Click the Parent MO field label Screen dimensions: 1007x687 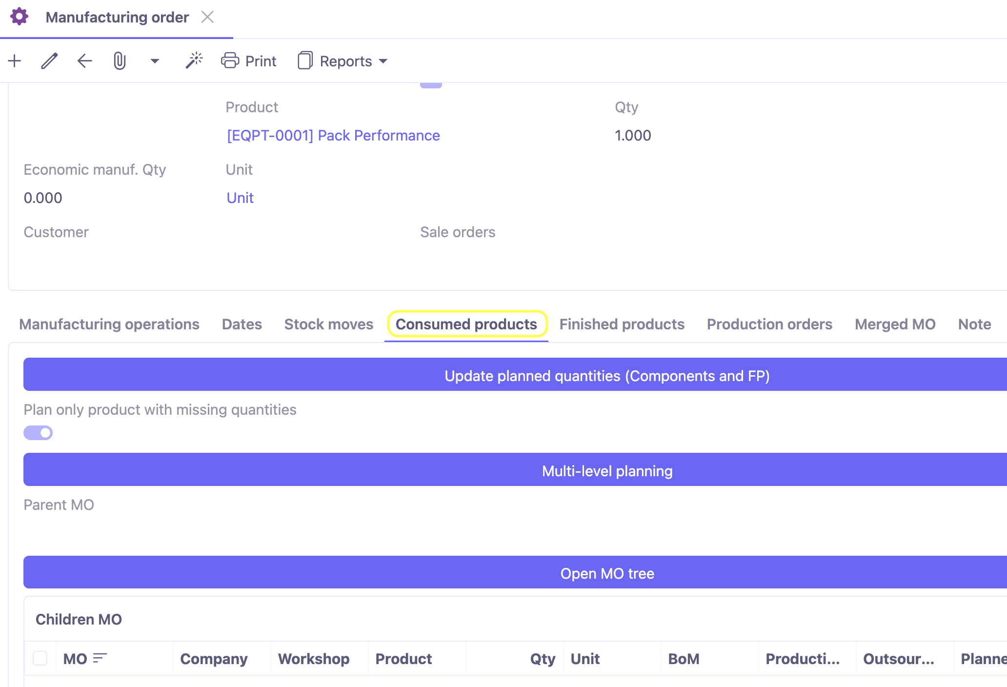coord(59,505)
